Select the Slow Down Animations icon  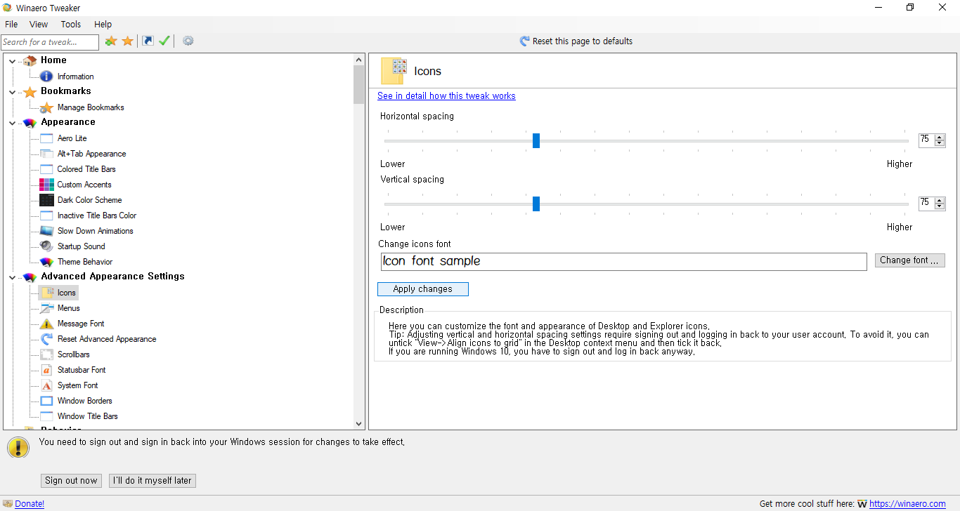tap(46, 231)
